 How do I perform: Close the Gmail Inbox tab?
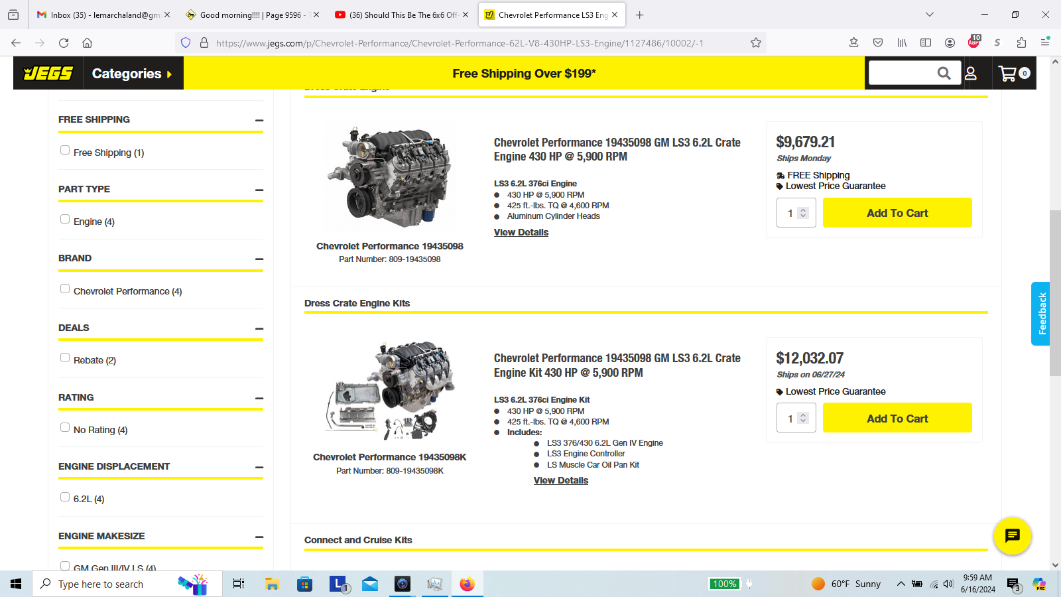point(167,15)
